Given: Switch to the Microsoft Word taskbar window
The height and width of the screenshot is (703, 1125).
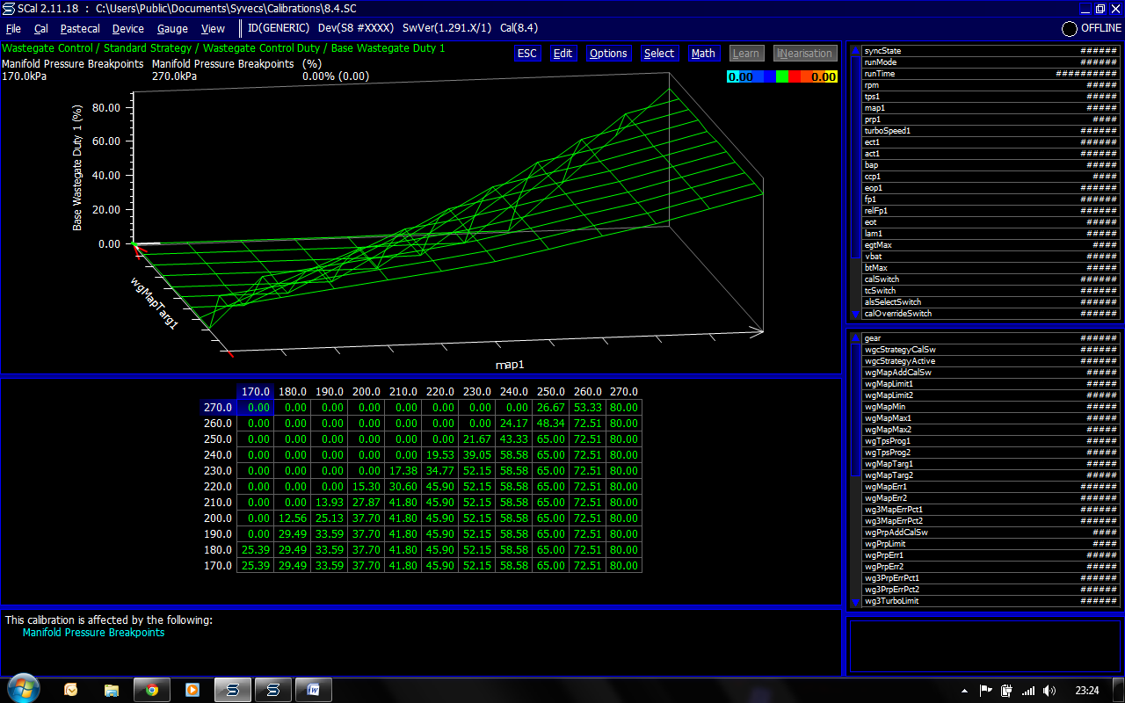Looking at the screenshot, I should click(314, 690).
